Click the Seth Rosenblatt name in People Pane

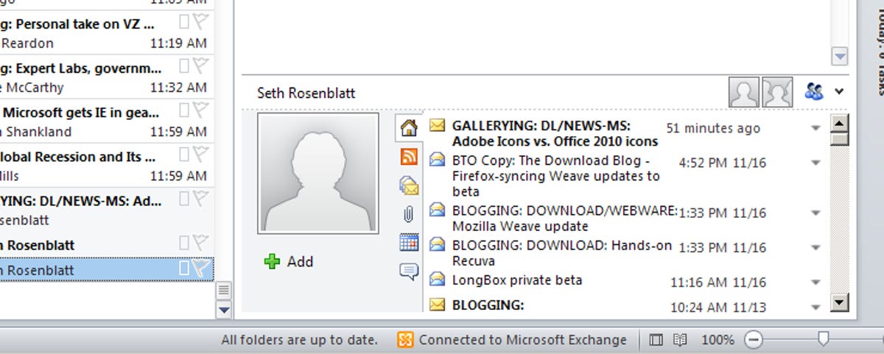[x=306, y=93]
